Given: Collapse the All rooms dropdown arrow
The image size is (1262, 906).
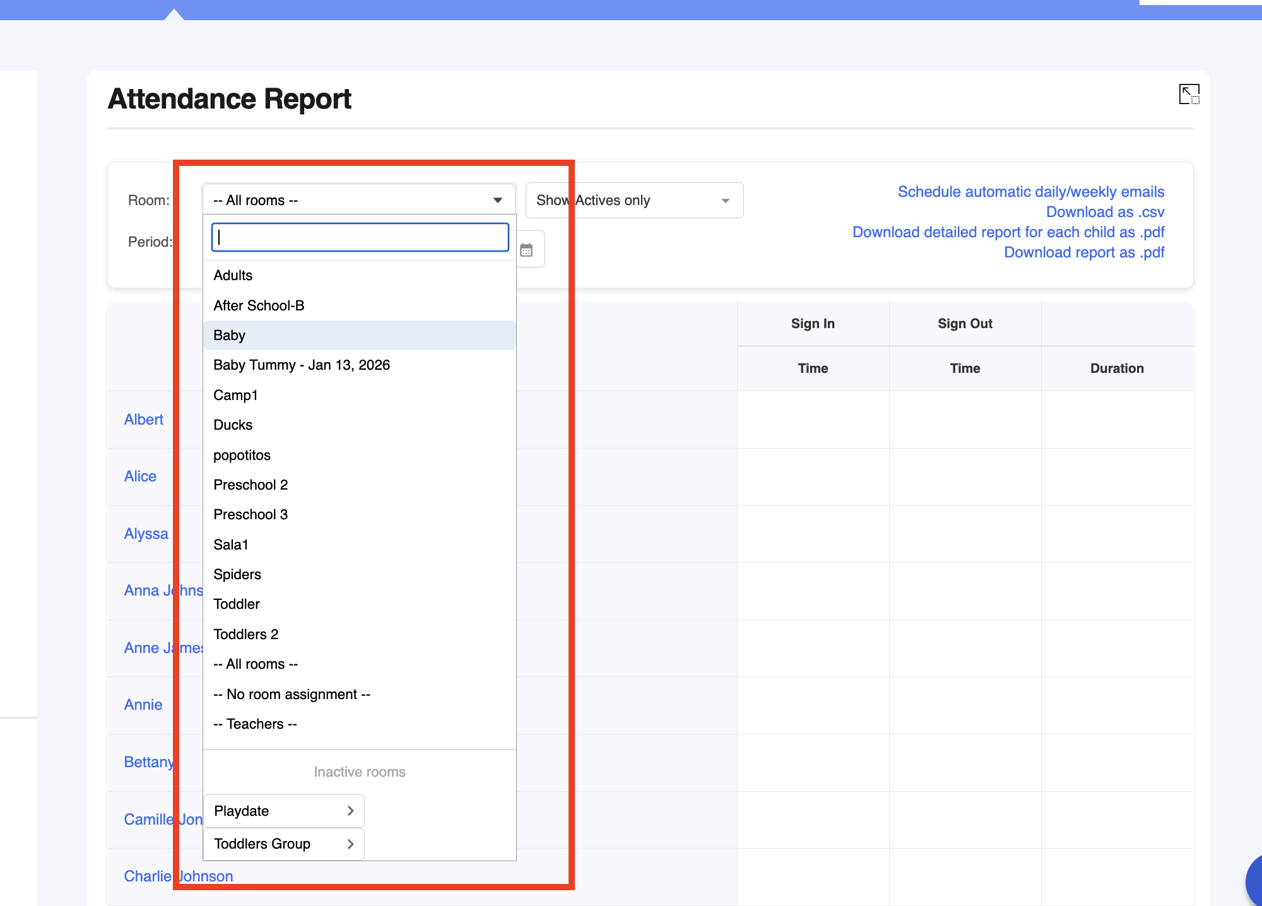Looking at the screenshot, I should [498, 200].
